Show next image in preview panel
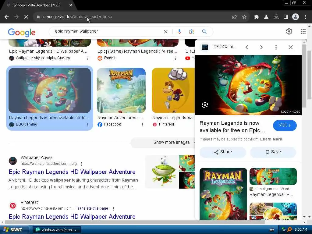Viewport: 312px width, 234px height. point(261,47)
